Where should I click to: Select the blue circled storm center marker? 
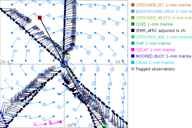coord(64,64)
